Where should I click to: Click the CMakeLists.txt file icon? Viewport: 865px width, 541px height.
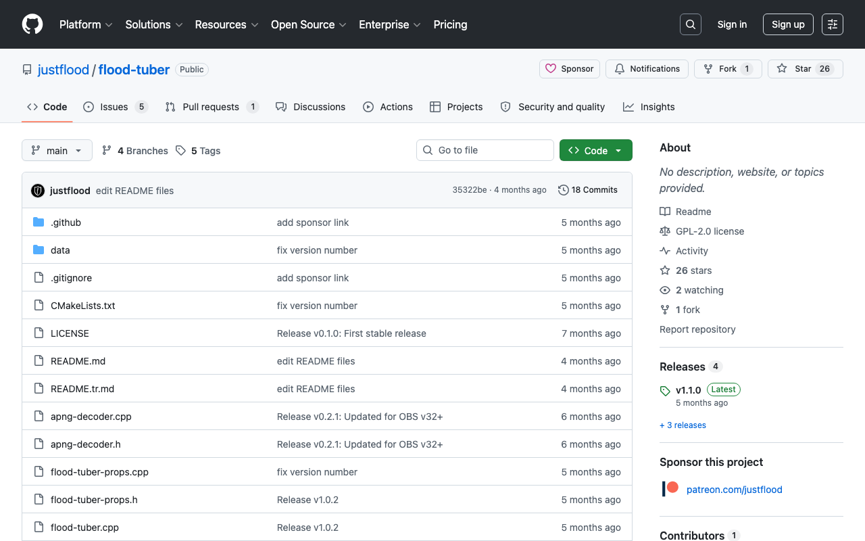coord(39,306)
